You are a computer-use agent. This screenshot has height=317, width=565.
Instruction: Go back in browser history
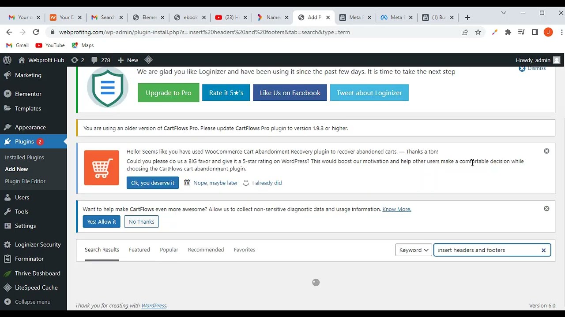click(9, 32)
